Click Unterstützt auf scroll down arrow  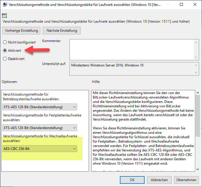196,73
